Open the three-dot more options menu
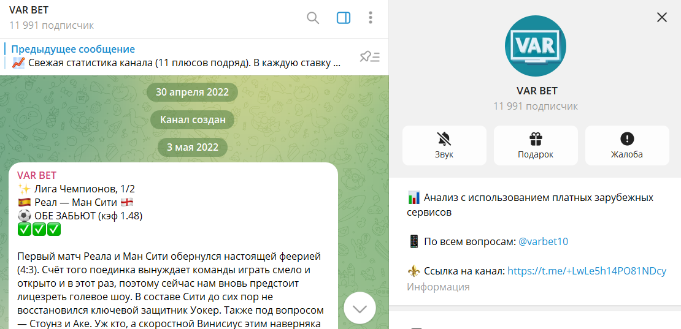Screen dimensions: 681x329 [x=371, y=18]
